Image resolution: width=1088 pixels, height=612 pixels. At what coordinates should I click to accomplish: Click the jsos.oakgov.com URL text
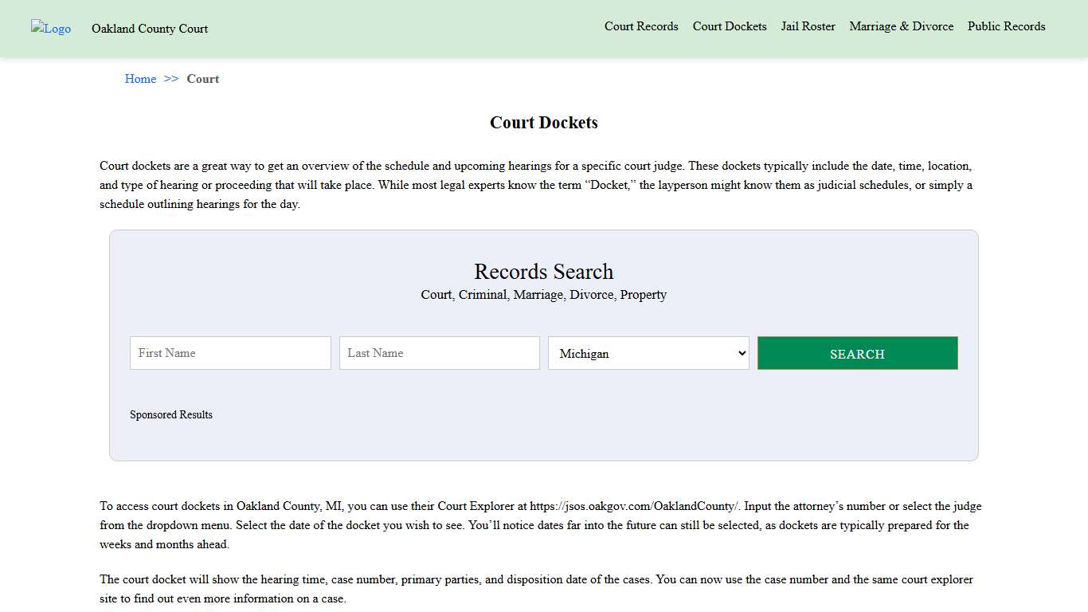634,506
